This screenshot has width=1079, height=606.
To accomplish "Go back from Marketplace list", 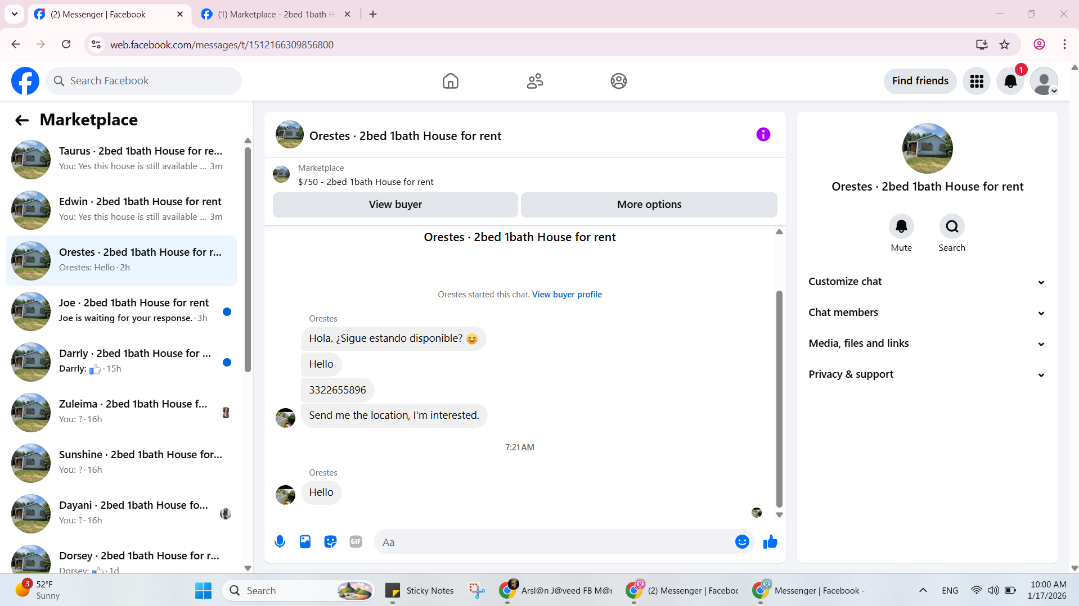I will (22, 120).
